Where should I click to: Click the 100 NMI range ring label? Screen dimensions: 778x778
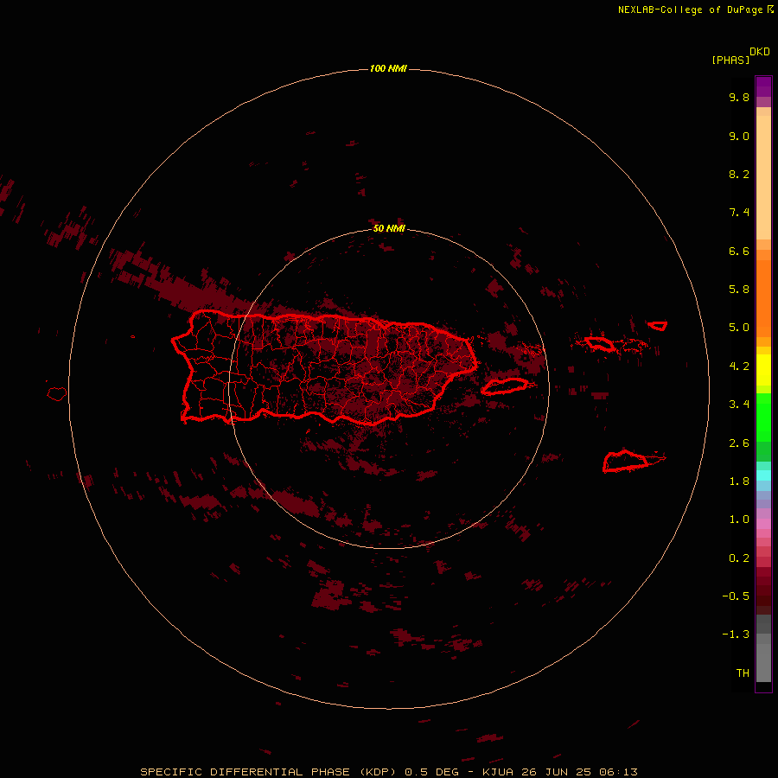pos(388,68)
